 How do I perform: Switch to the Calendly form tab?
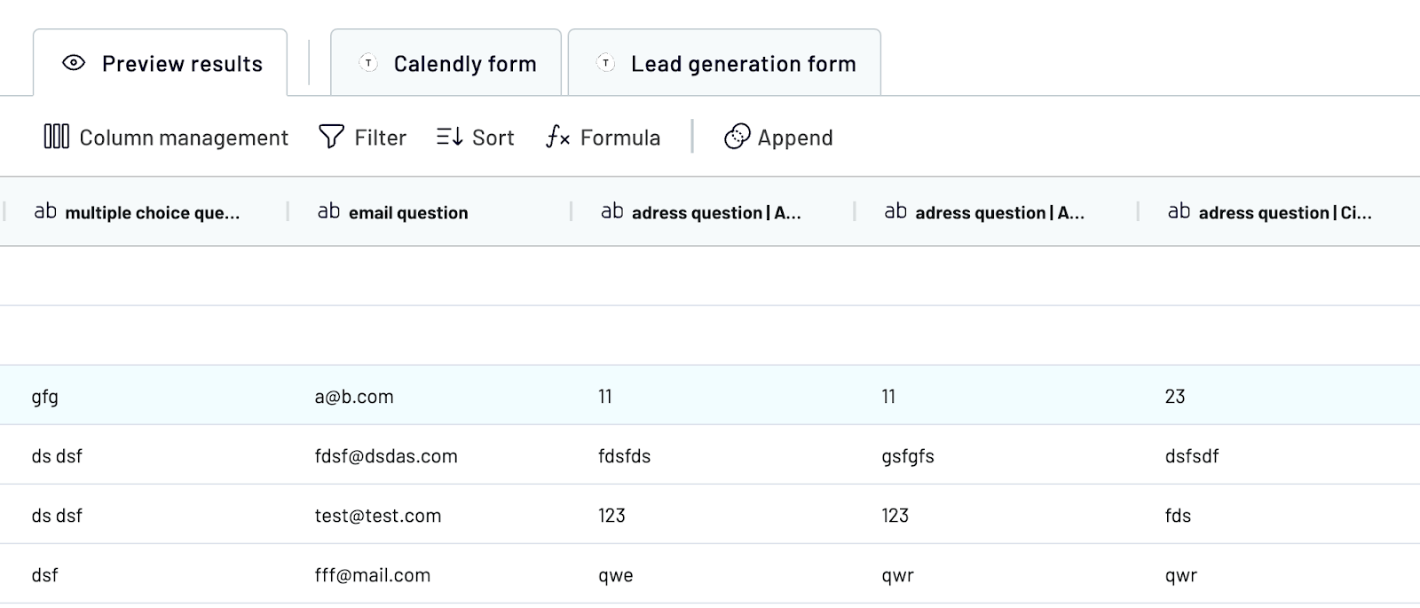click(x=446, y=62)
